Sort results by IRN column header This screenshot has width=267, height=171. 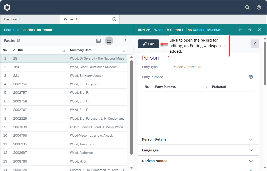point(21,50)
